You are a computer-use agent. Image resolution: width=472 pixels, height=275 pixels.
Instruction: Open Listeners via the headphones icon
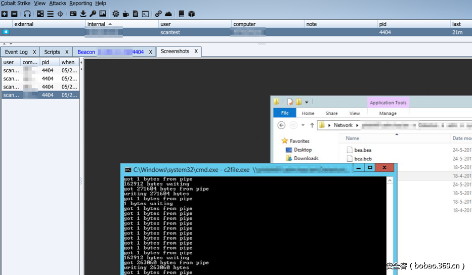pos(27,14)
